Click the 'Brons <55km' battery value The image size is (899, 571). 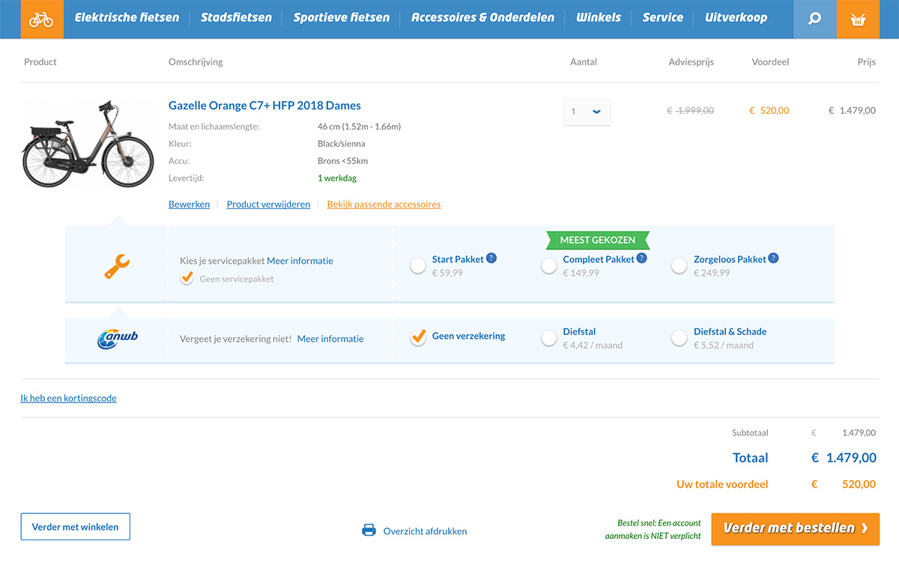point(342,160)
